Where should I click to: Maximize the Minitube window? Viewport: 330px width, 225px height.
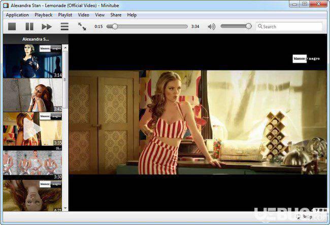tap(304, 4)
